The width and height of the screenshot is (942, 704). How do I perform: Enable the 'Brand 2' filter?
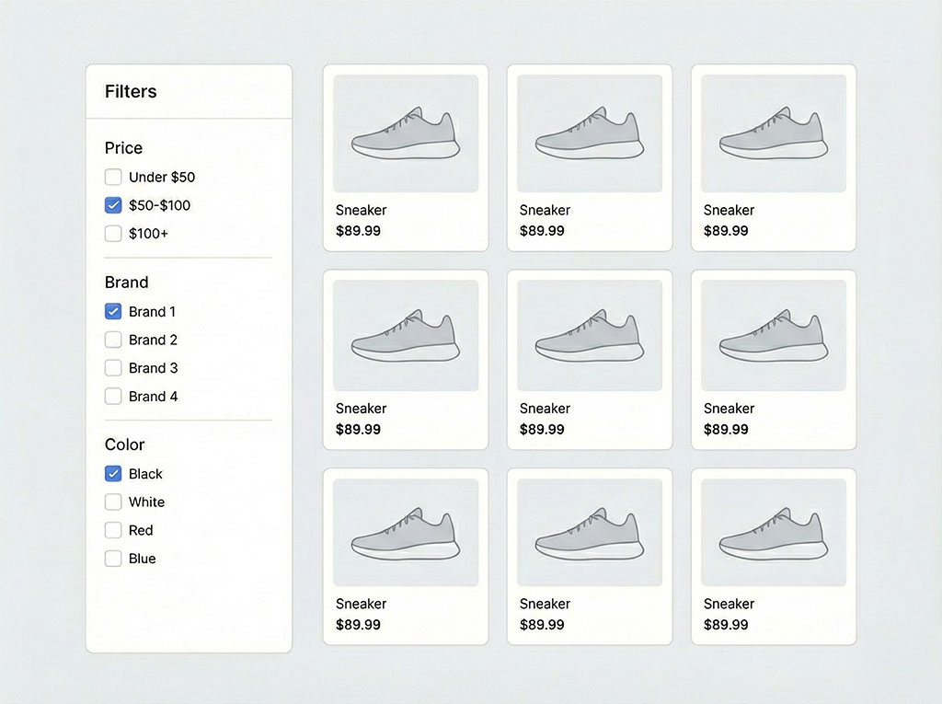coord(113,340)
